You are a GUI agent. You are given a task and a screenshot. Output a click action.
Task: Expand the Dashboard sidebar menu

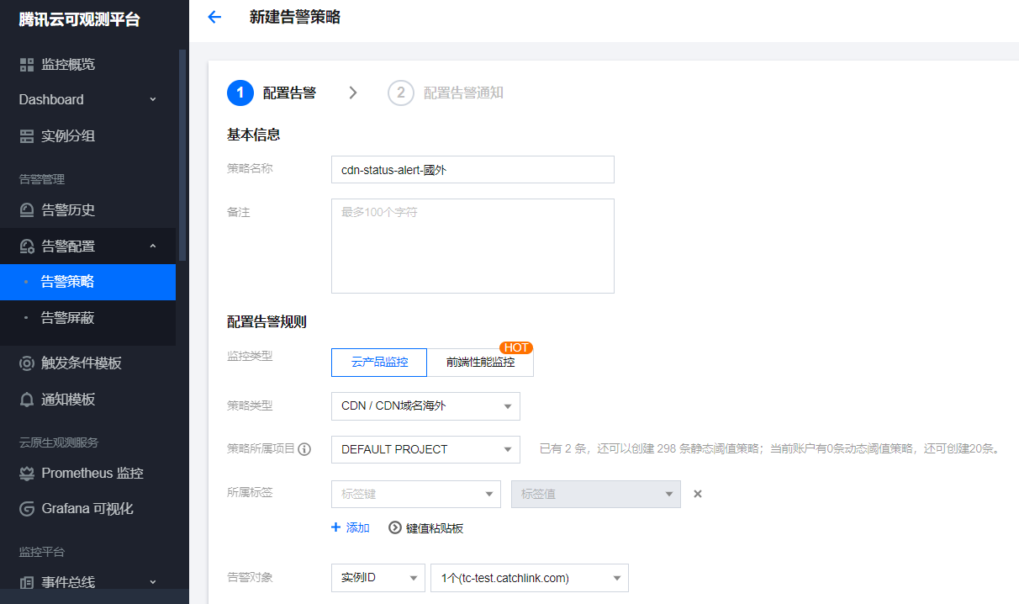[x=87, y=99]
